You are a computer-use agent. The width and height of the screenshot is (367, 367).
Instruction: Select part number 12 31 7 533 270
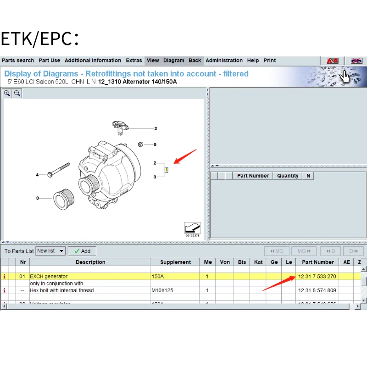(317, 277)
